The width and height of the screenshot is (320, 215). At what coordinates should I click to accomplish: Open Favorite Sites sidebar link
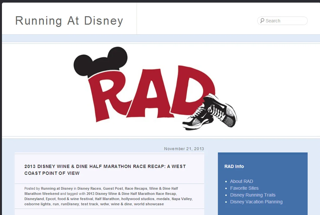click(x=244, y=188)
